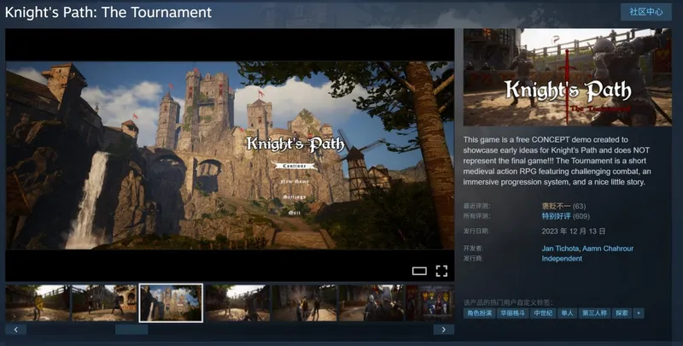Switch the media player to theater mode
Screen dimensions: 683x346
419,271
